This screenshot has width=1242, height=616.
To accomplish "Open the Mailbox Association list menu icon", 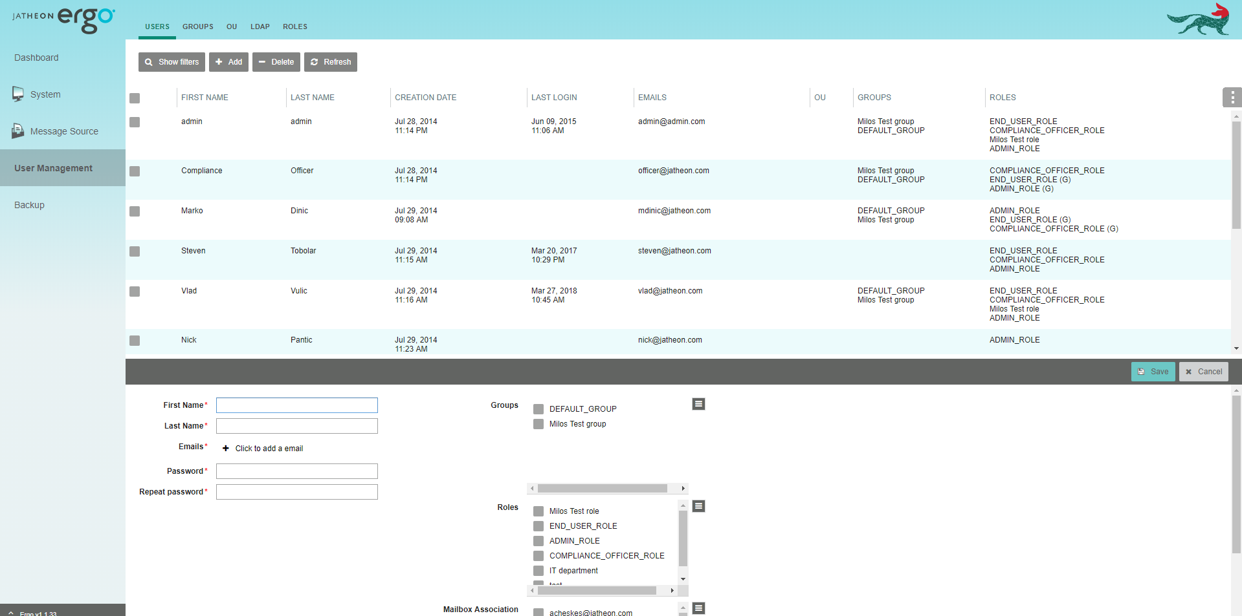I will pyautogui.click(x=698, y=608).
